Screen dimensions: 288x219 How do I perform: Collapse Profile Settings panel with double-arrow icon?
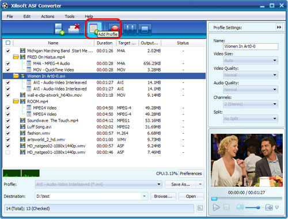click(279, 27)
